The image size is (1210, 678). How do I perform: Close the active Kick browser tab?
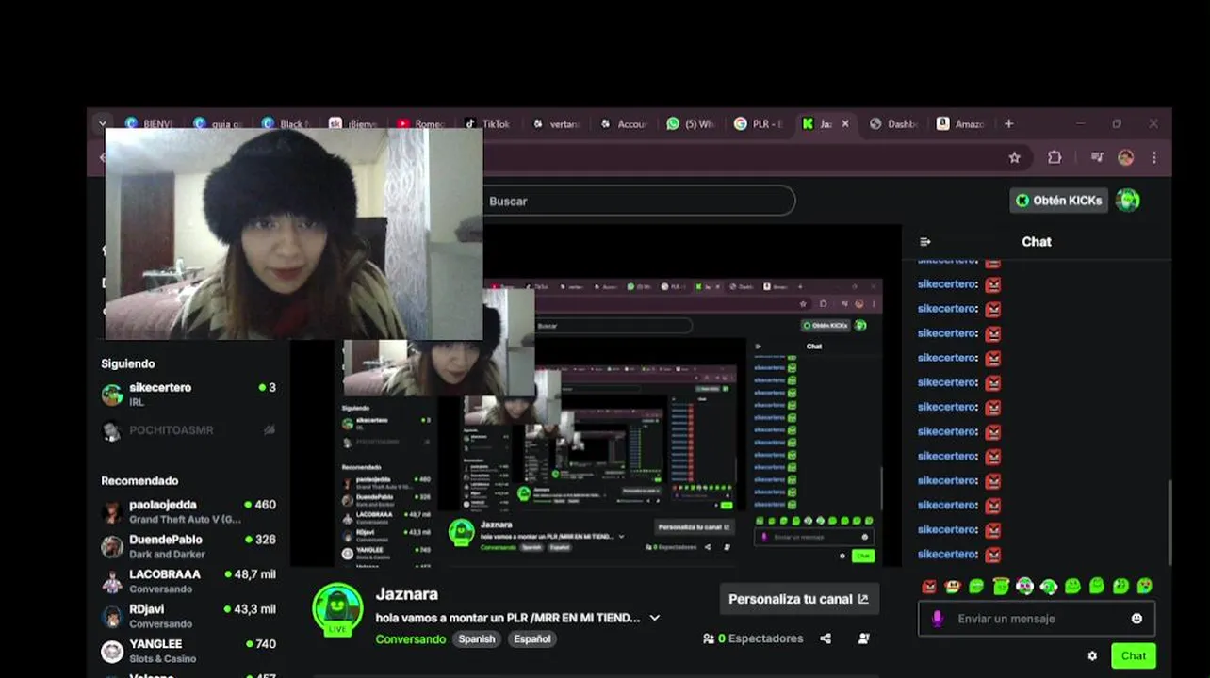tap(844, 123)
